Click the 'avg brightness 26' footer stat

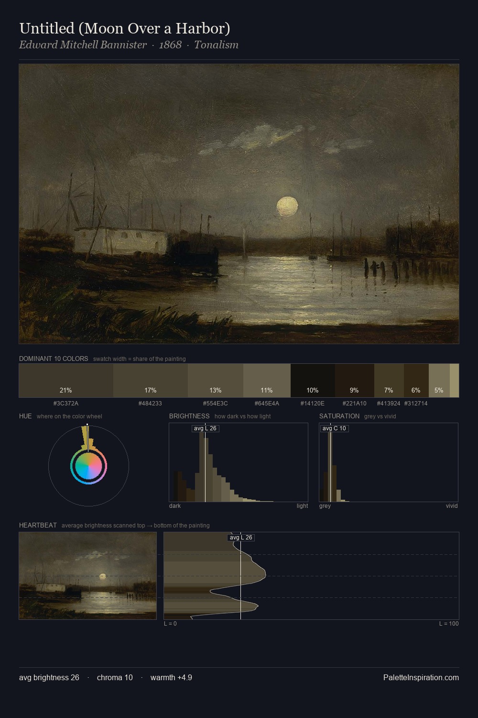click(x=49, y=677)
